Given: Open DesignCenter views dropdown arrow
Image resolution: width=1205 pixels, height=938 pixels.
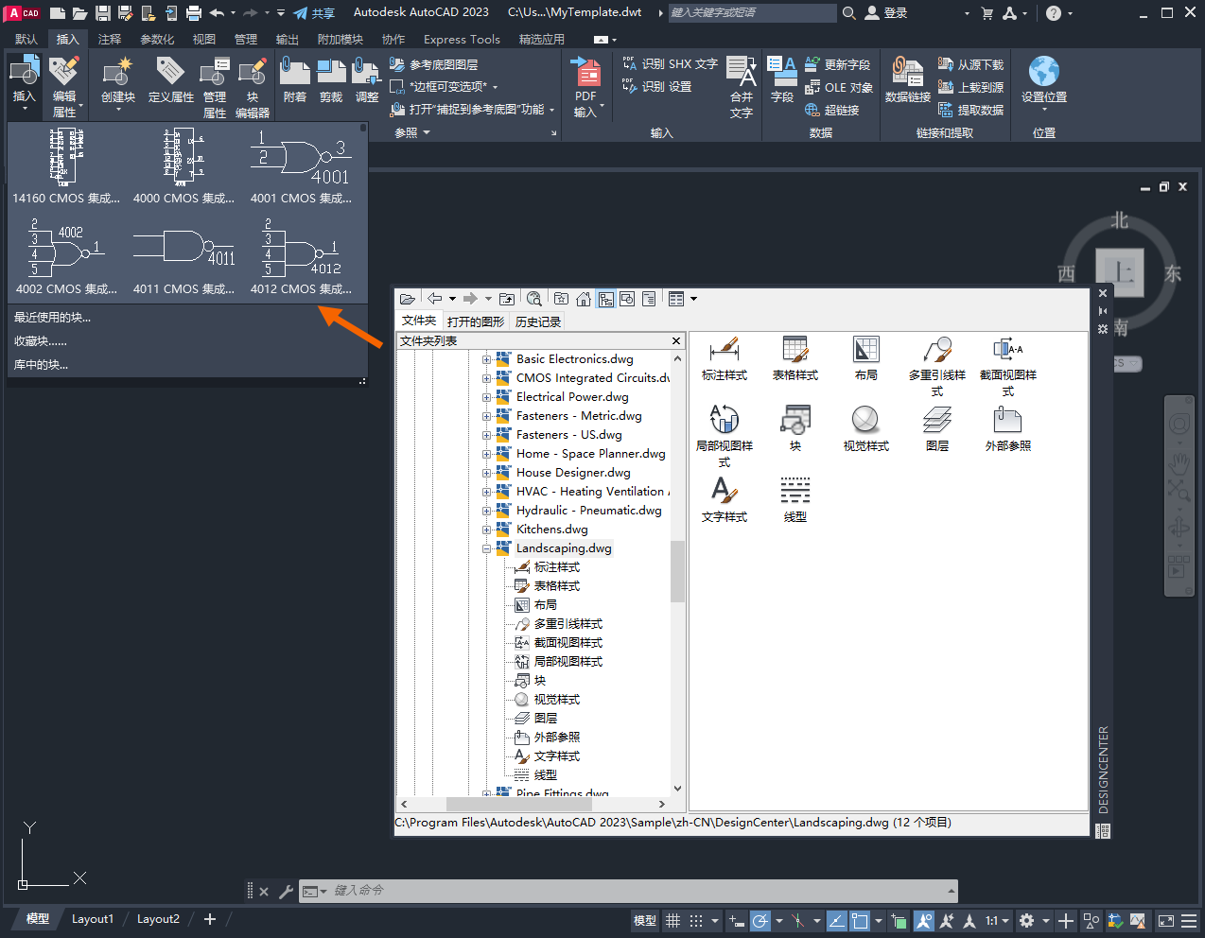Looking at the screenshot, I should point(693,299).
